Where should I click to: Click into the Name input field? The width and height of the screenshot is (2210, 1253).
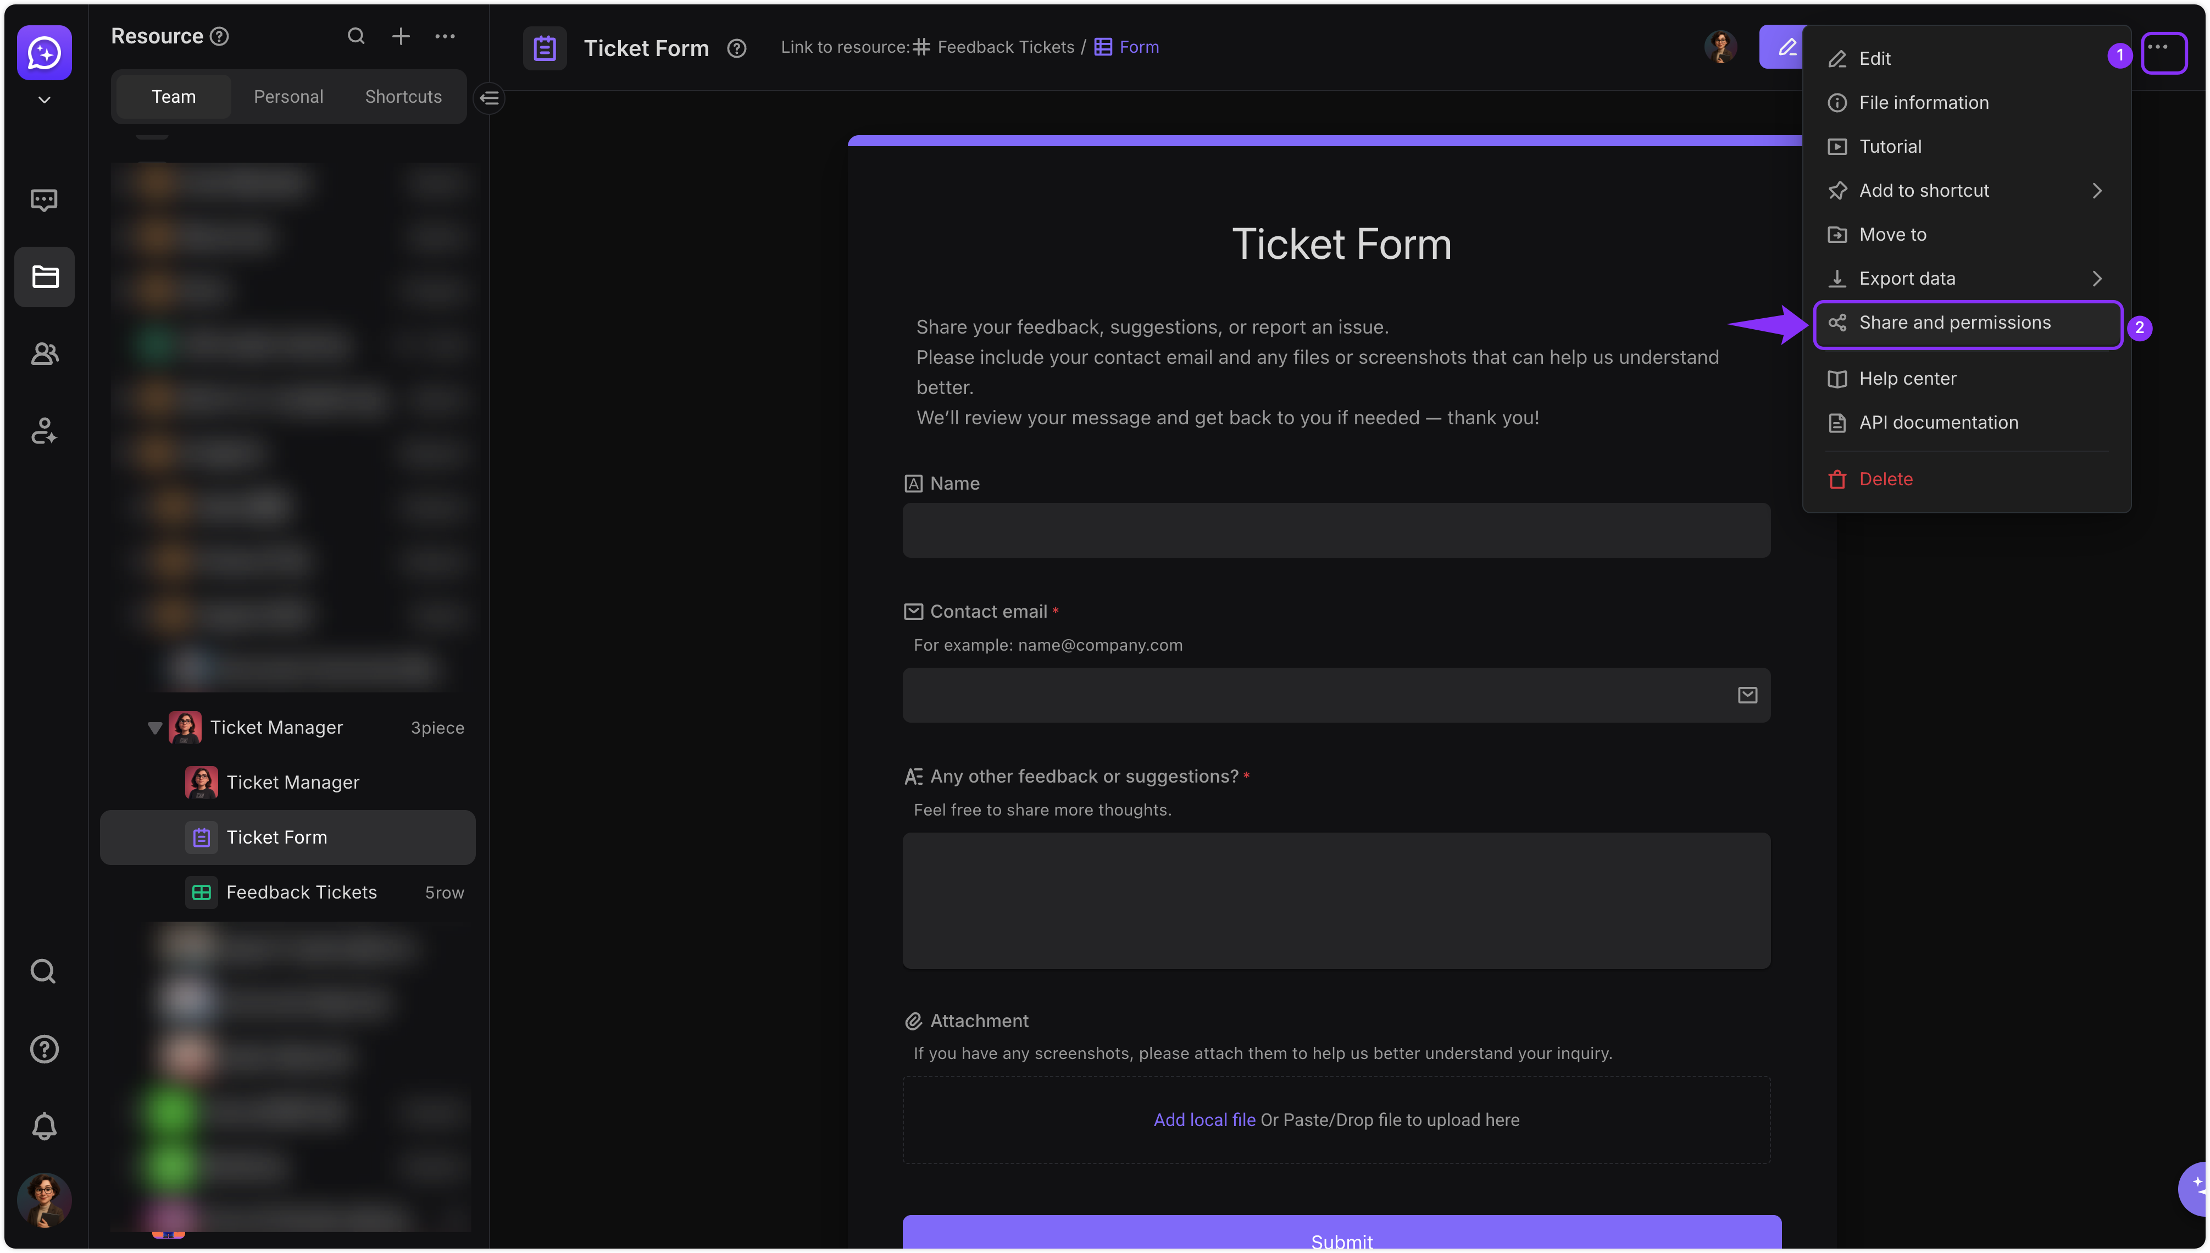pos(1336,530)
